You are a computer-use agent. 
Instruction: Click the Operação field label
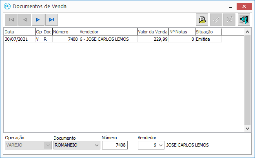pyautogui.click(x=15, y=138)
